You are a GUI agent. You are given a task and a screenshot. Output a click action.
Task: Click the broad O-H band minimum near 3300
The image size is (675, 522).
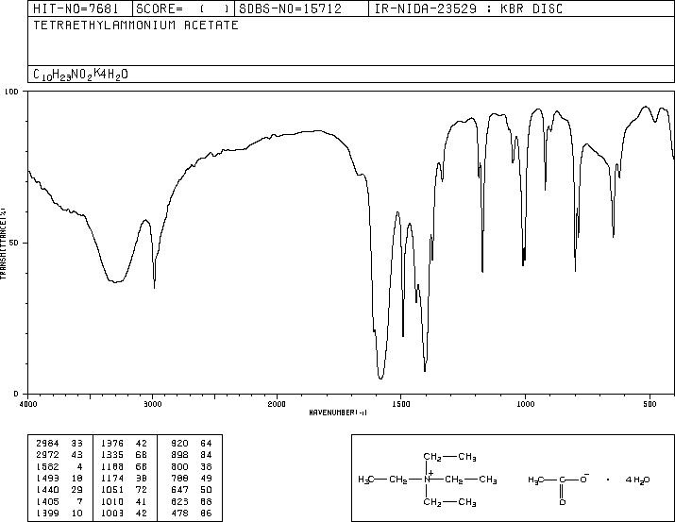pyautogui.click(x=115, y=282)
